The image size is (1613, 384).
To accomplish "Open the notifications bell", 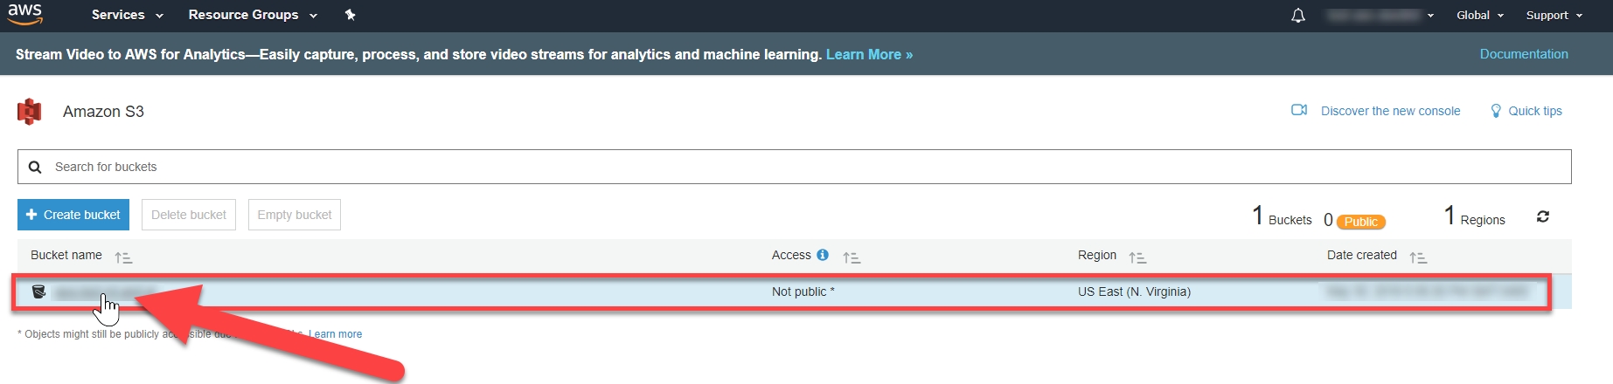I will pyautogui.click(x=1298, y=16).
